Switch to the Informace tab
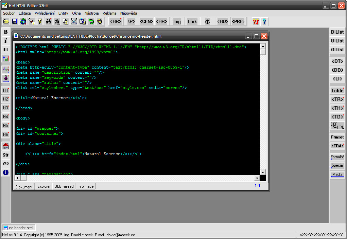347x239 pixels. [x=85, y=186]
